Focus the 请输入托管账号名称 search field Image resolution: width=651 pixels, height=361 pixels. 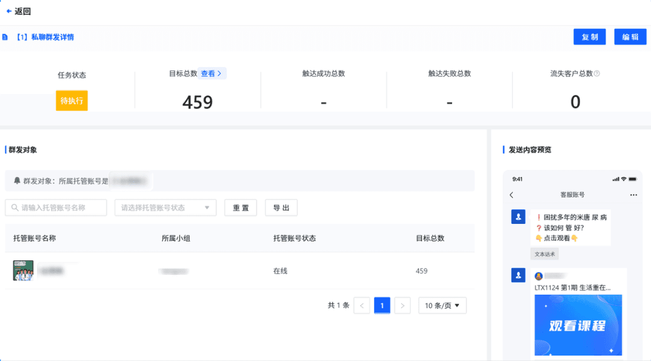click(x=56, y=207)
